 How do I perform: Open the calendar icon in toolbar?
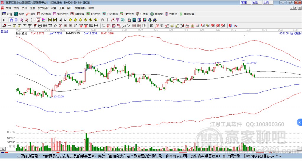click(129, 20)
